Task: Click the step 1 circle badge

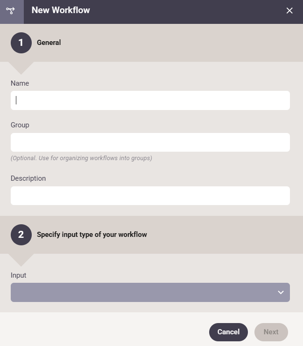Action: (21, 43)
